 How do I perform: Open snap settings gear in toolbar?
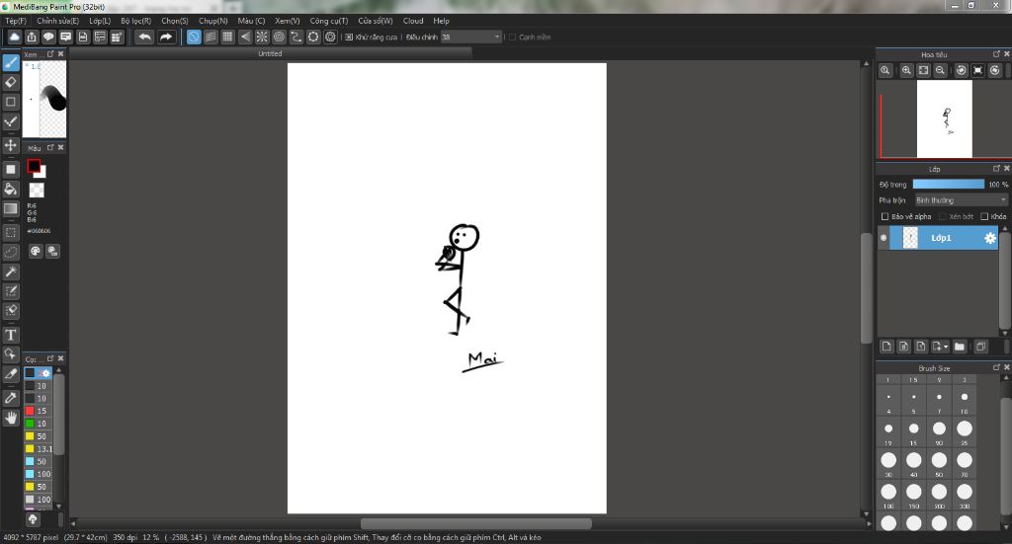pyautogui.click(x=330, y=37)
